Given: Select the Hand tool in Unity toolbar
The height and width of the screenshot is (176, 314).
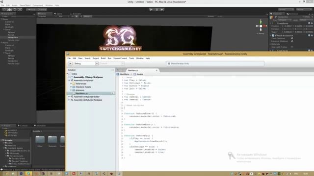Looking at the screenshot, I should point(4,9).
